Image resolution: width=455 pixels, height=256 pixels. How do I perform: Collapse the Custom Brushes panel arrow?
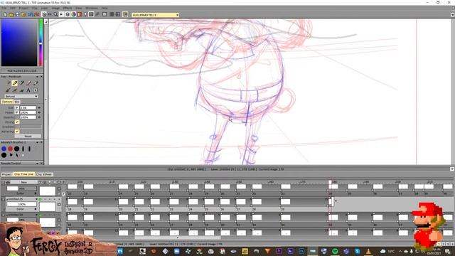37,142
